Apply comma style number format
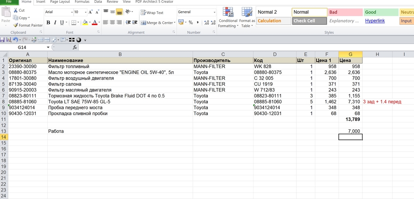This screenshot has height=199, width=414. tap(197, 23)
